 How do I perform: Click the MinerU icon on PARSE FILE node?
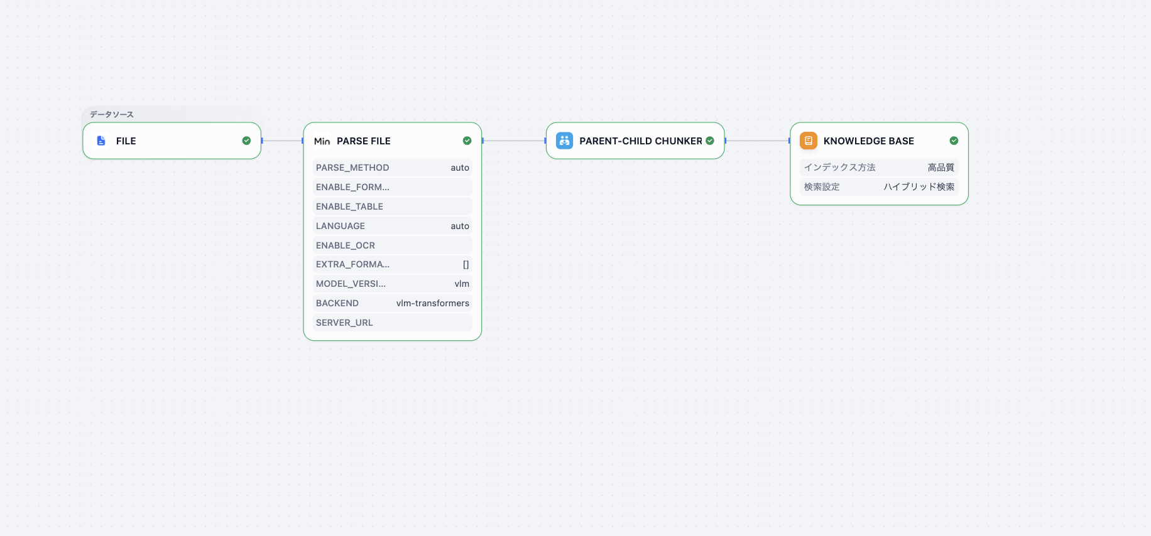[x=322, y=141]
